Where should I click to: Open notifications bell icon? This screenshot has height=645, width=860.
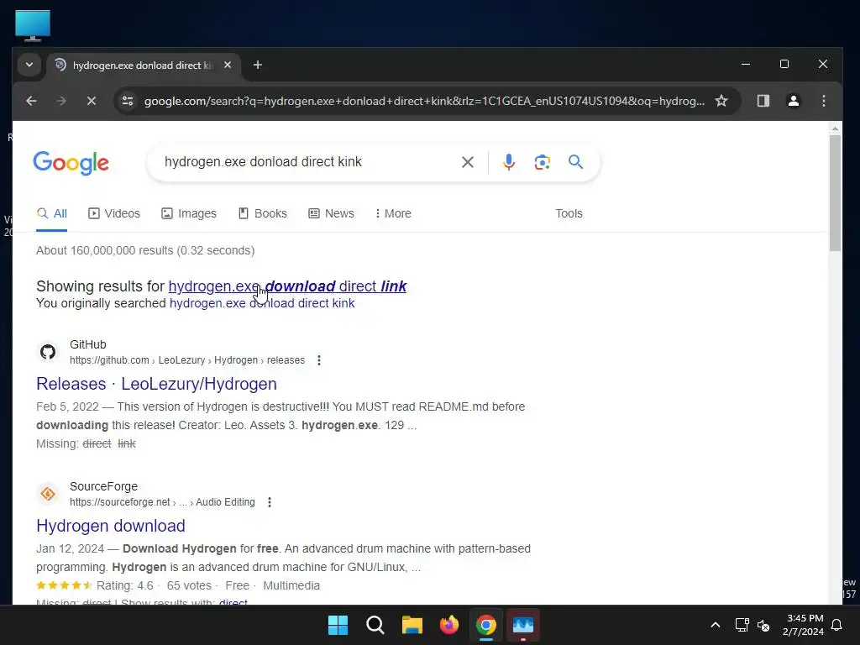837,625
